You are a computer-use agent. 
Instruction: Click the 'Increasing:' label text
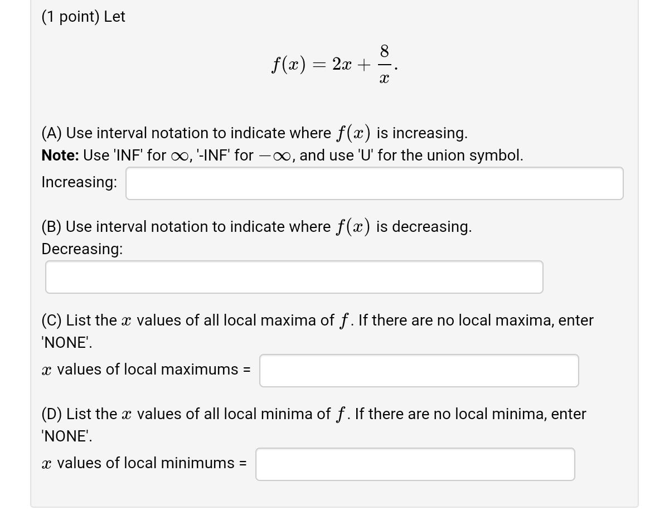(79, 182)
